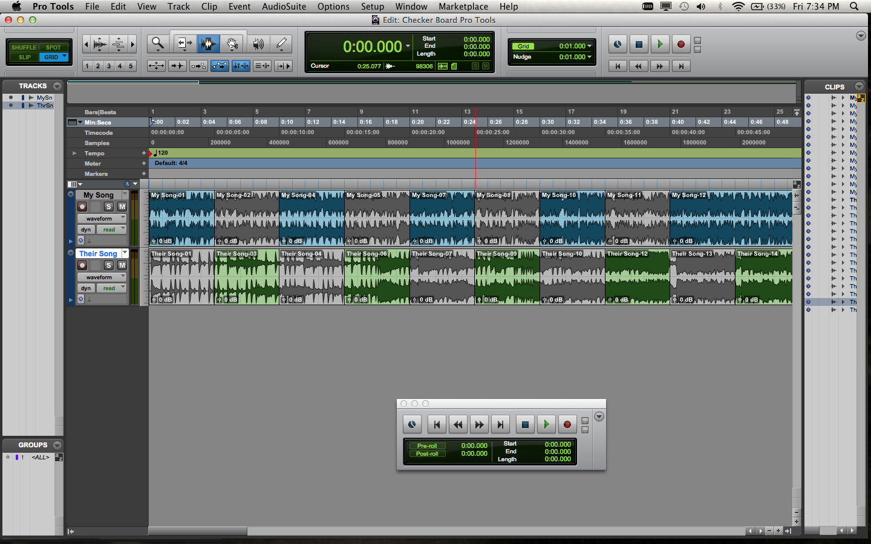Select the Zoomer magnifying glass tool
Viewport: 871px width, 544px height.
coord(158,44)
